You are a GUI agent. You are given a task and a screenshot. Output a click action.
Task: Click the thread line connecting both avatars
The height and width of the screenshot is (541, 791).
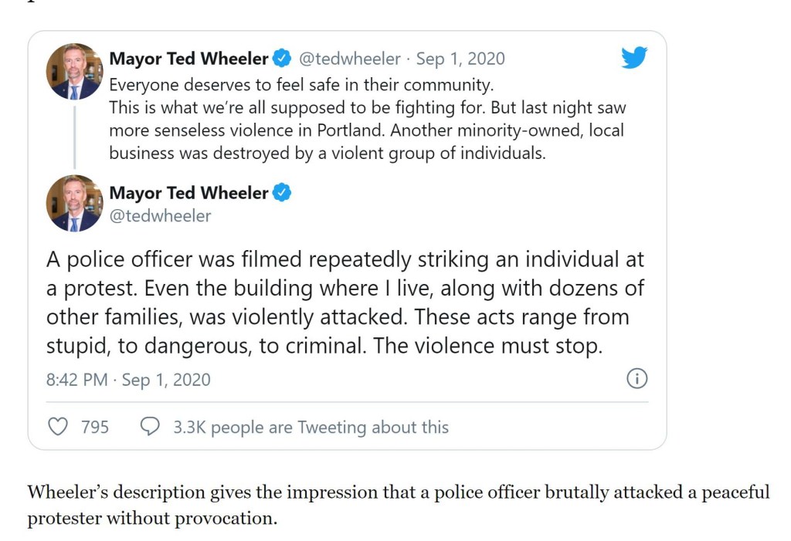[75, 137]
